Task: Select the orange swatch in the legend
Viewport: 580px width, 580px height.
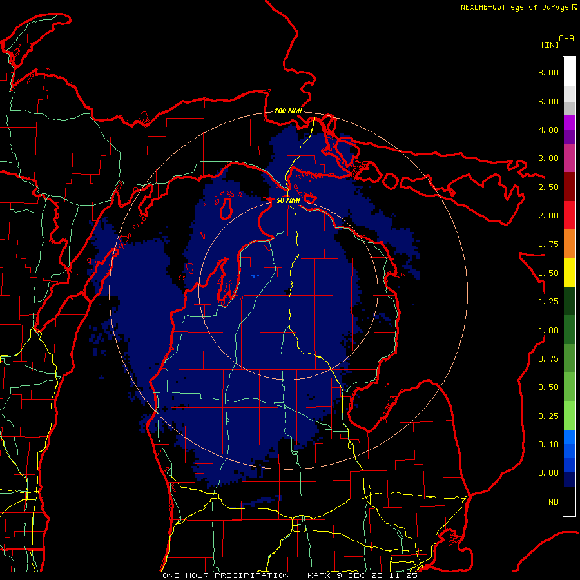Action: [569, 244]
